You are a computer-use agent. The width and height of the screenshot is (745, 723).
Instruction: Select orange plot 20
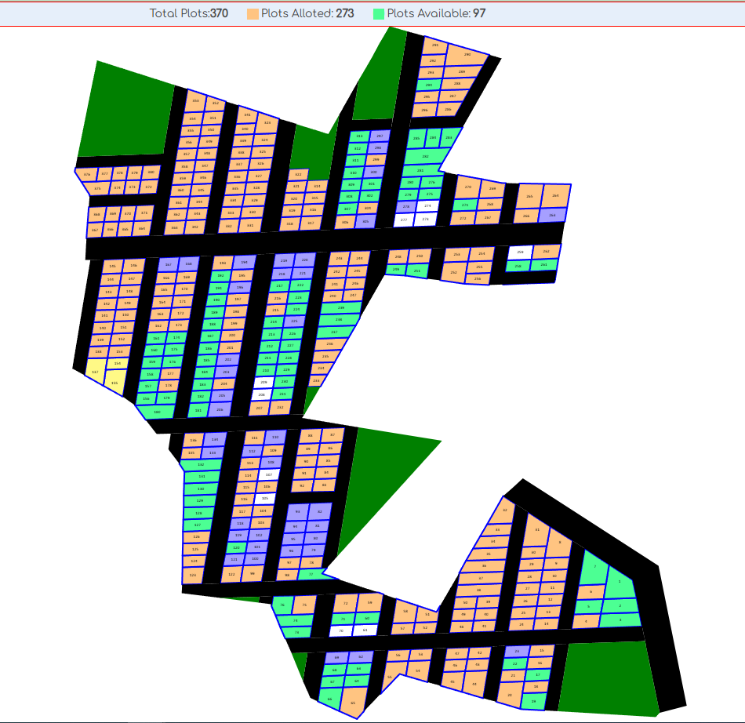[x=510, y=695]
